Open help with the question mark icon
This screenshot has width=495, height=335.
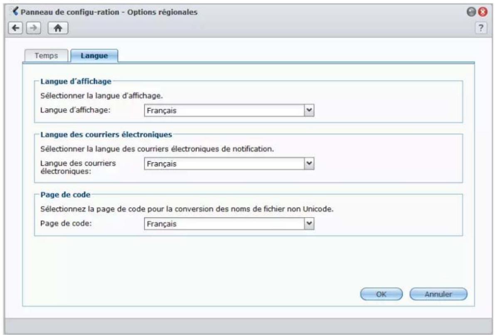coord(481,28)
